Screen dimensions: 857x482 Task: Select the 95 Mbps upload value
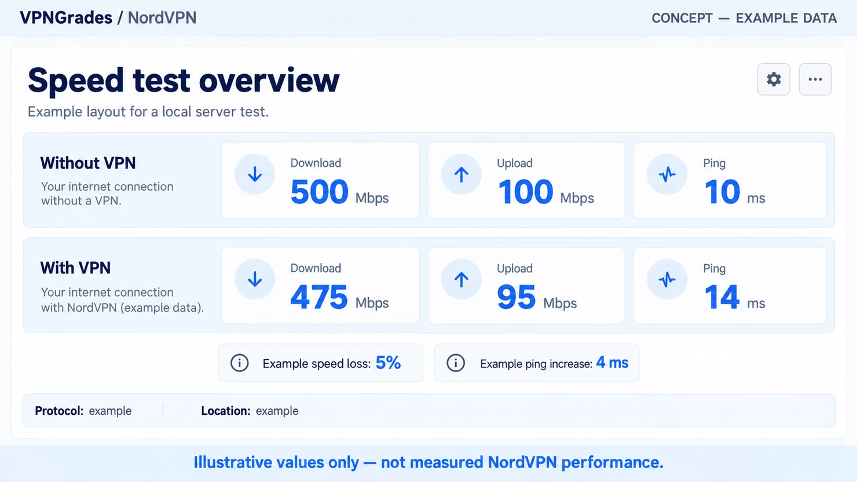pyautogui.click(x=537, y=297)
